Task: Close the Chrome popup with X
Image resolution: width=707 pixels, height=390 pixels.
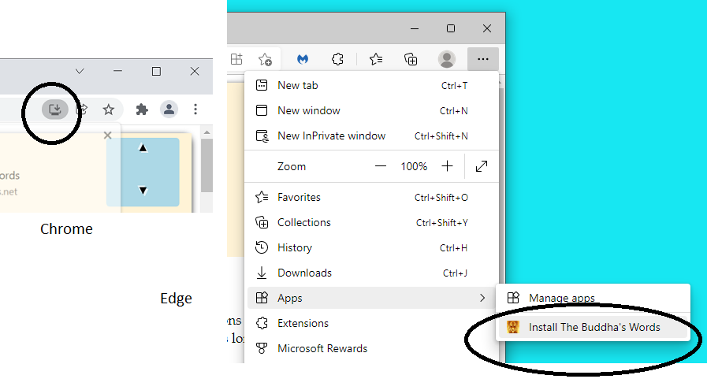Action: (107, 136)
